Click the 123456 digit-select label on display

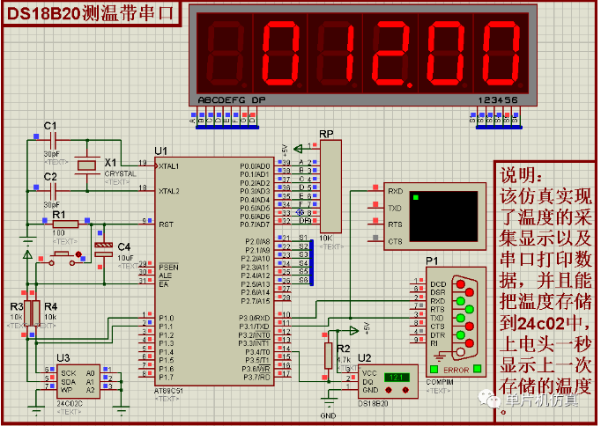coord(498,99)
